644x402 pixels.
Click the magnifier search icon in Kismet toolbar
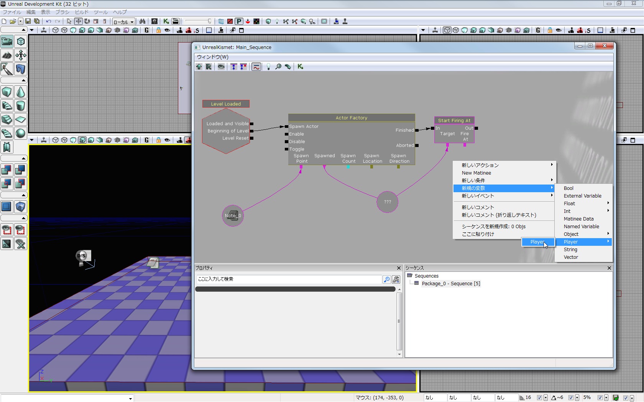click(x=278, y=67)
